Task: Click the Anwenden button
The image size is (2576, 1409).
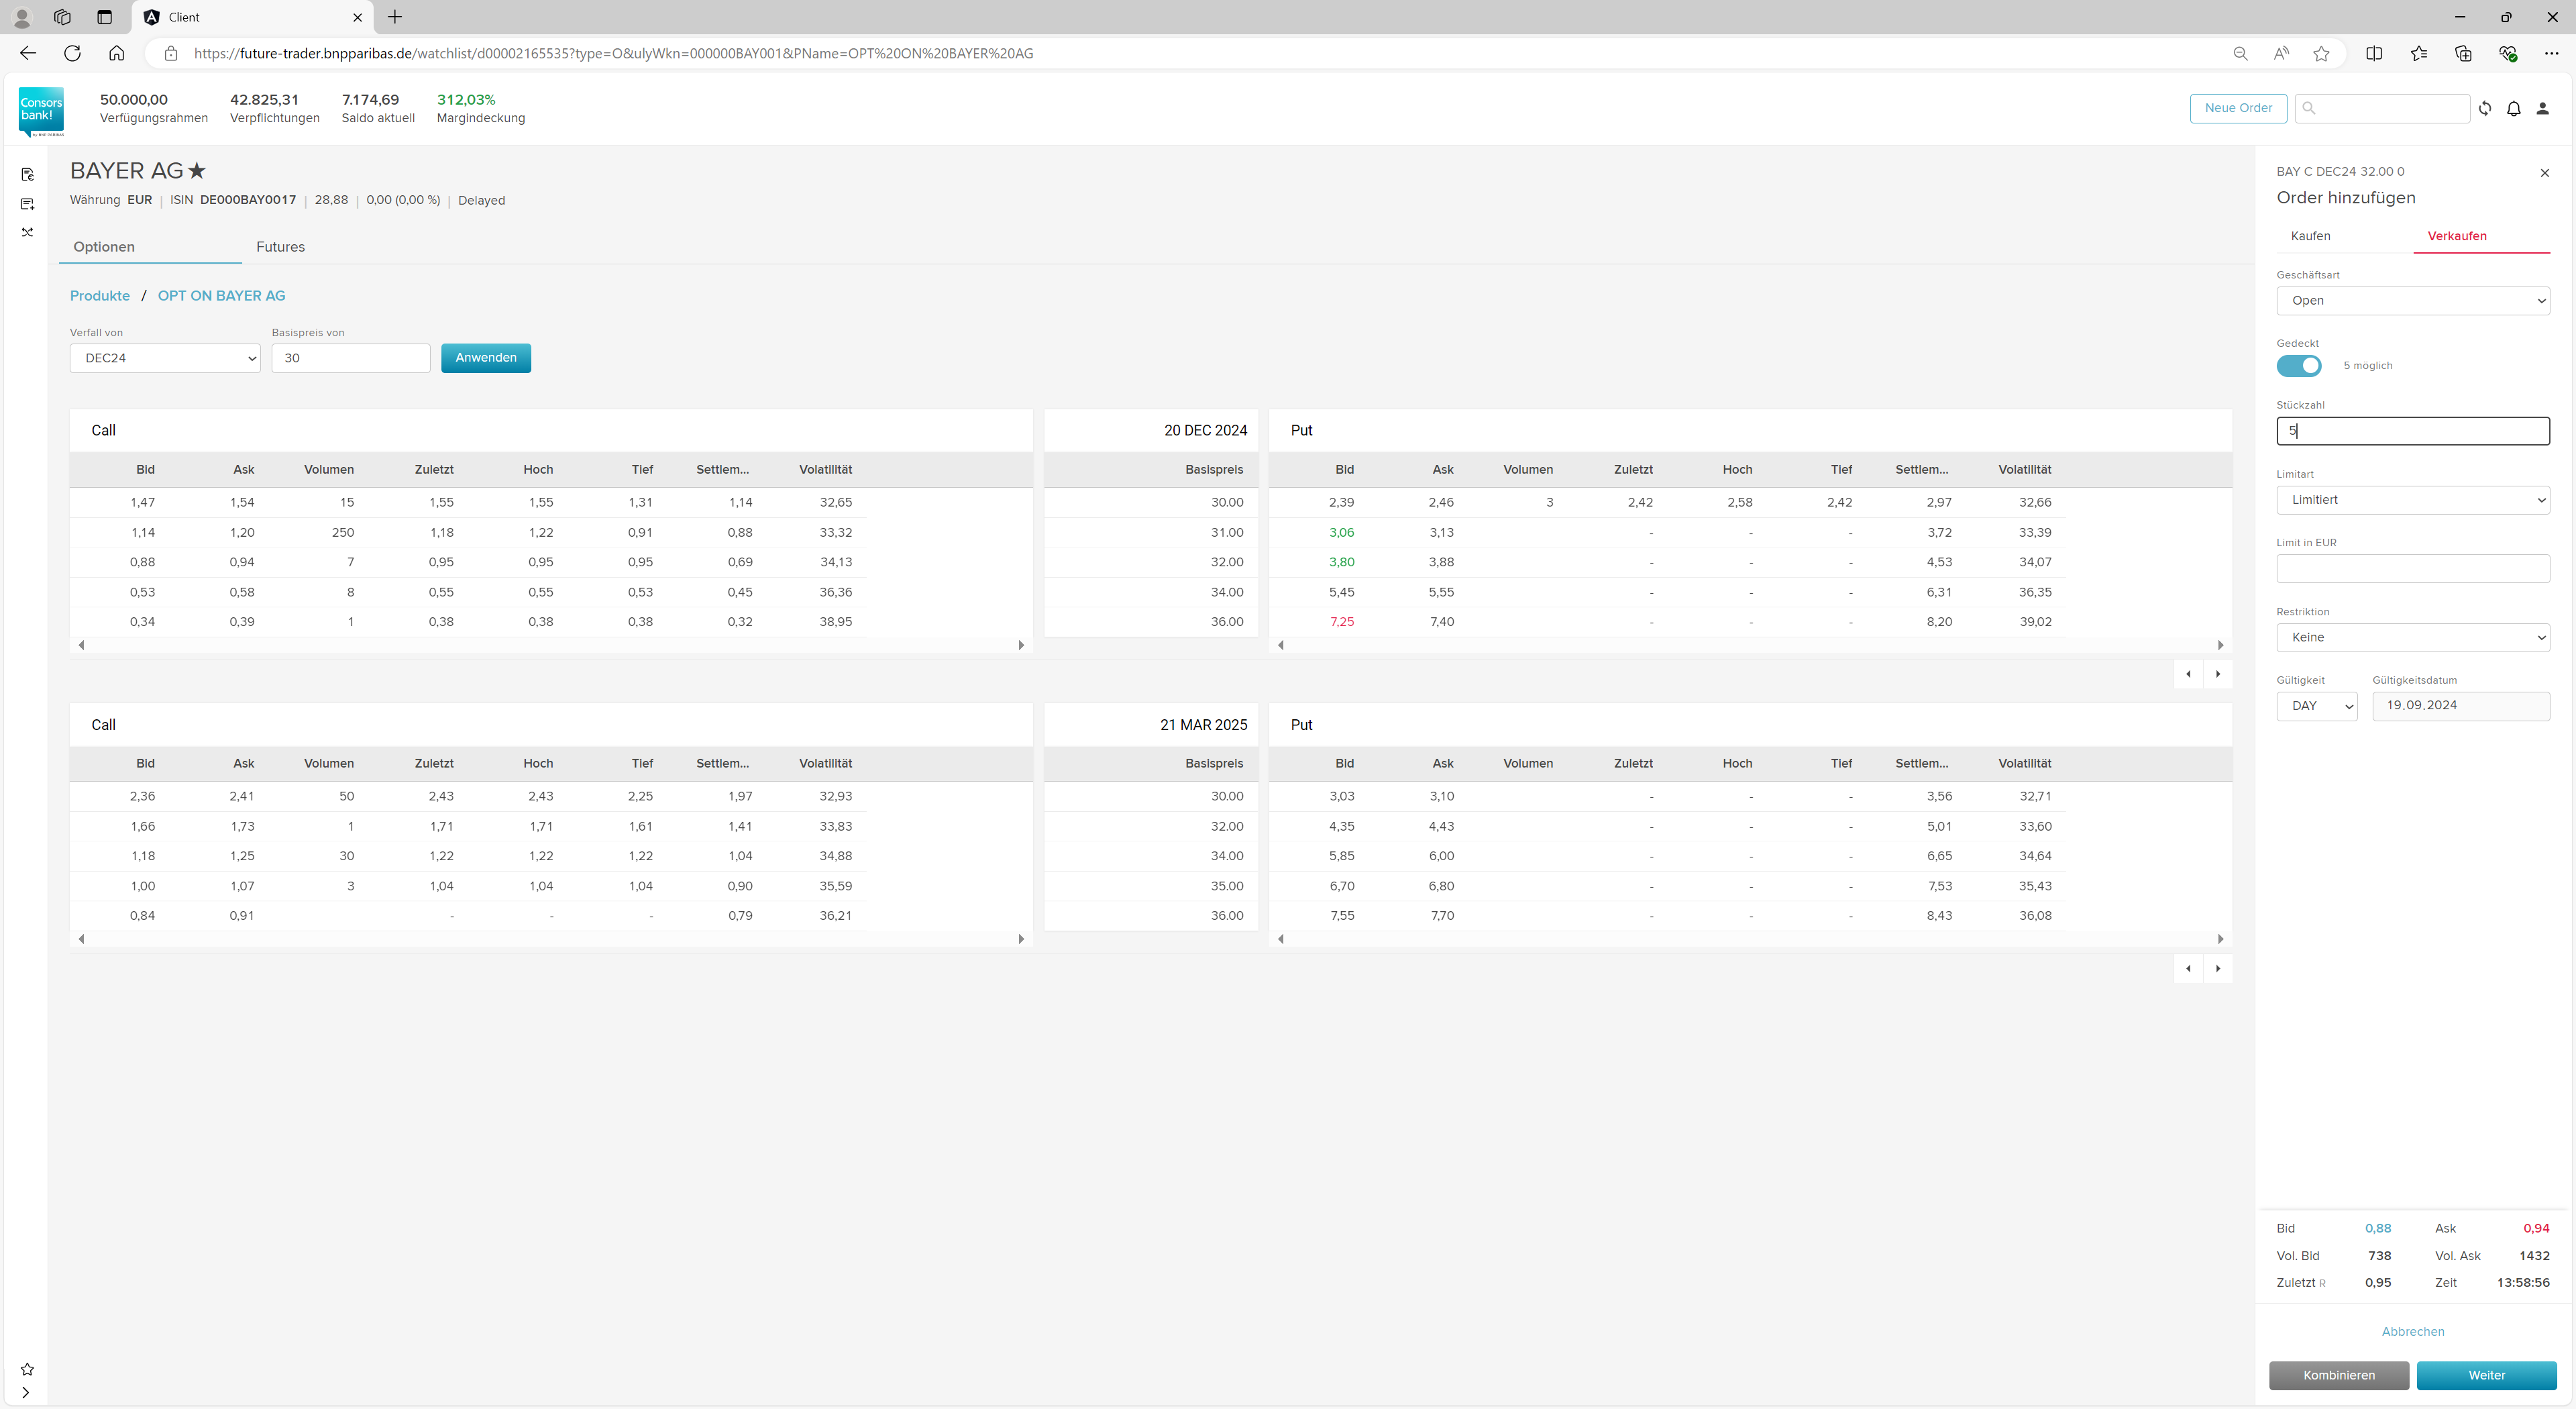Action: click(486, 358)
